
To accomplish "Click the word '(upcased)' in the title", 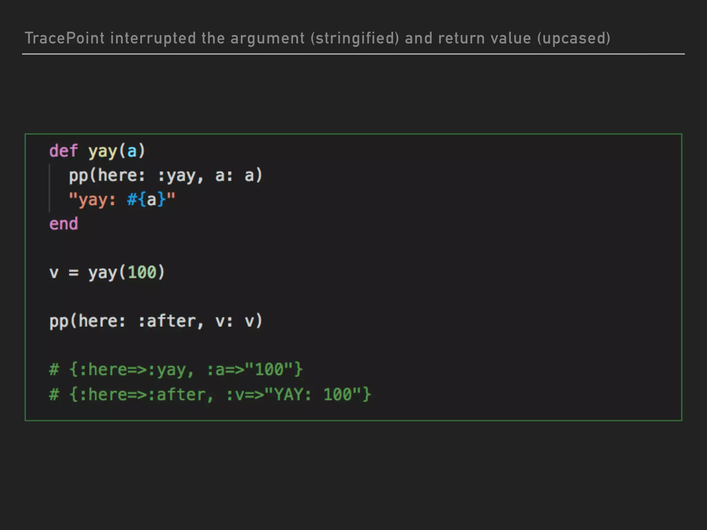I will (x=573, y=38).
